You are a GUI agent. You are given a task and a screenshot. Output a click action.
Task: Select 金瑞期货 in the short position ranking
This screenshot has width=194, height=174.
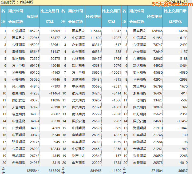coord(140,149)
